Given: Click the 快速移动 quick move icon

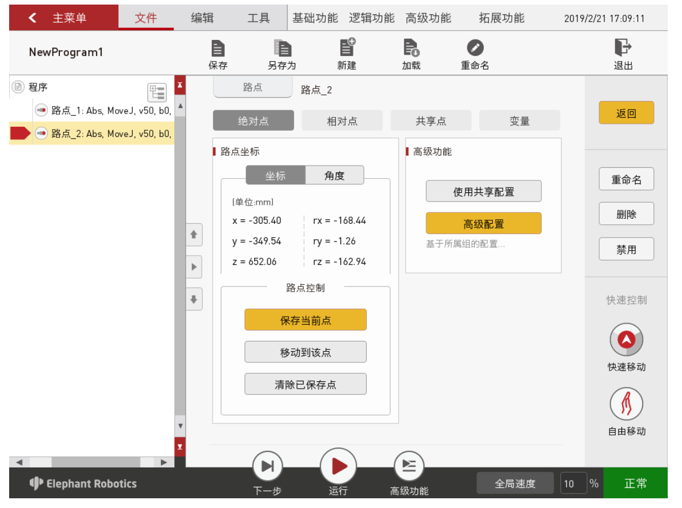Looking at the screenshot, I should point(627,340).
